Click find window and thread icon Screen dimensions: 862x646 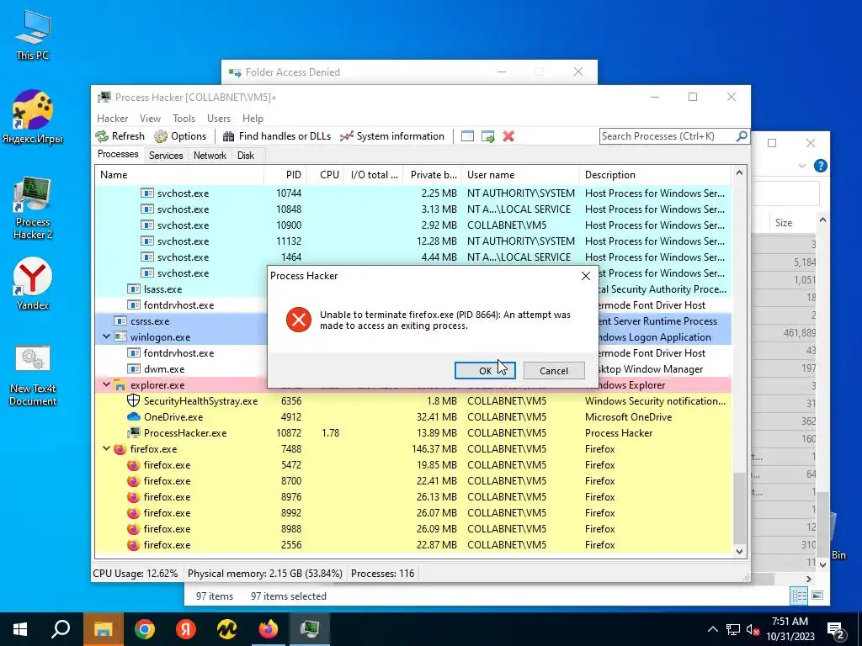pos(487,136)
